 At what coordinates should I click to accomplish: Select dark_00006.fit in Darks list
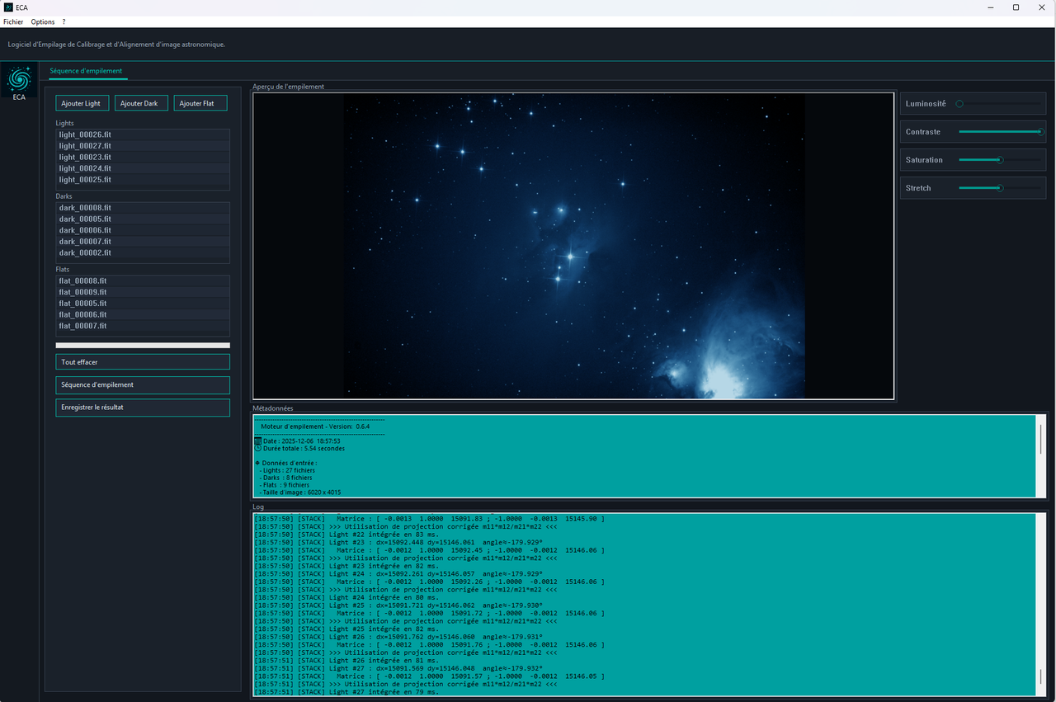coord(143,230)
